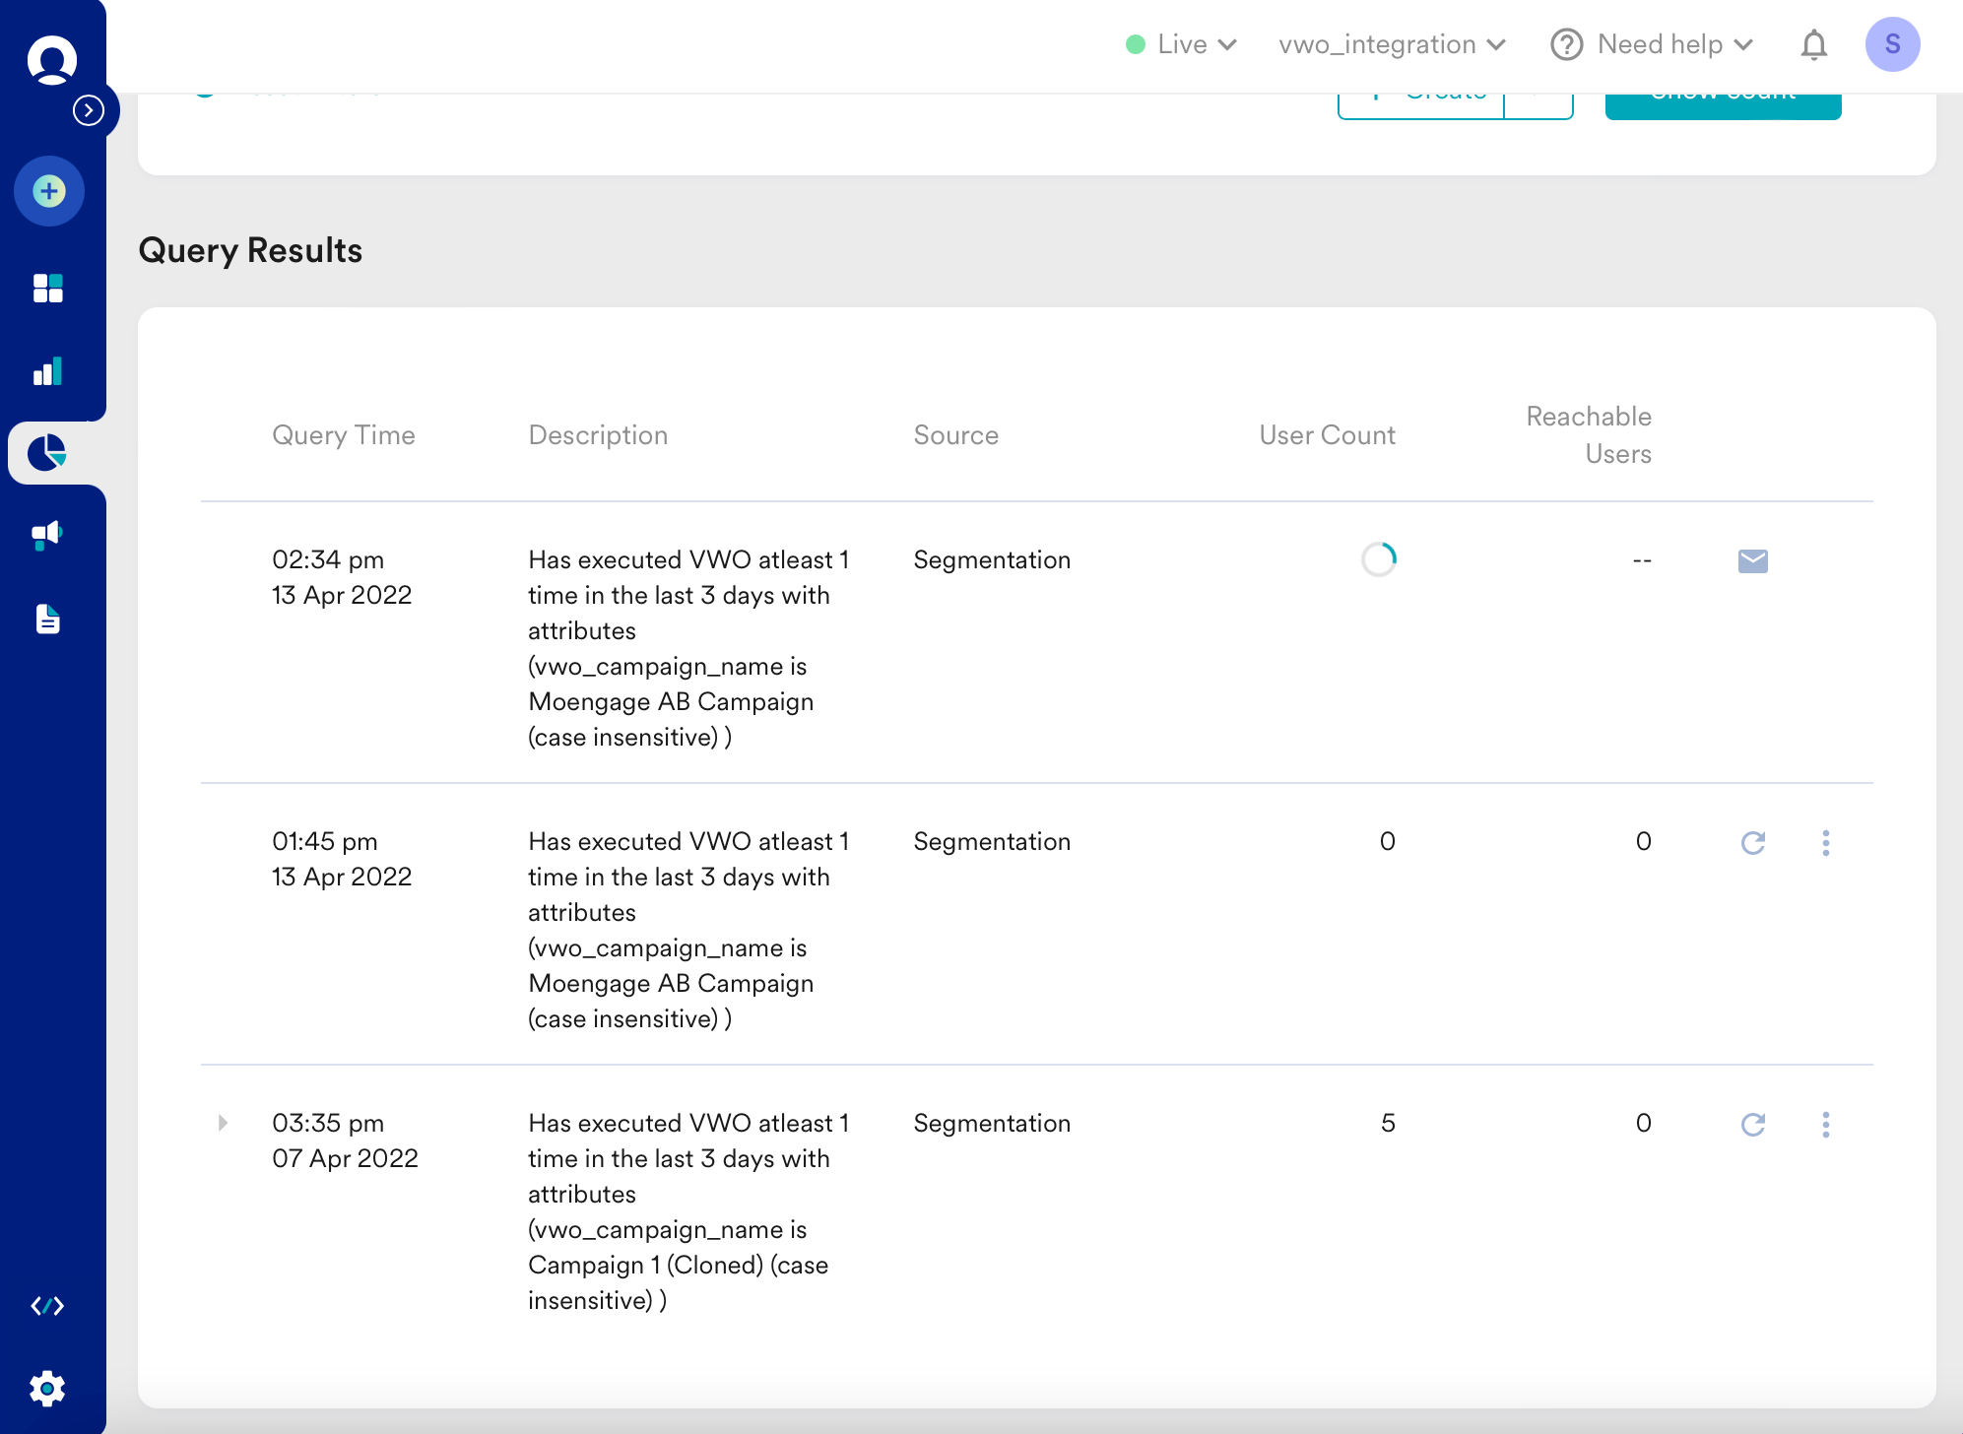Screen dimensions: 1963x1434
Task: Open the developer code icon
Action: coord(47,1306)
